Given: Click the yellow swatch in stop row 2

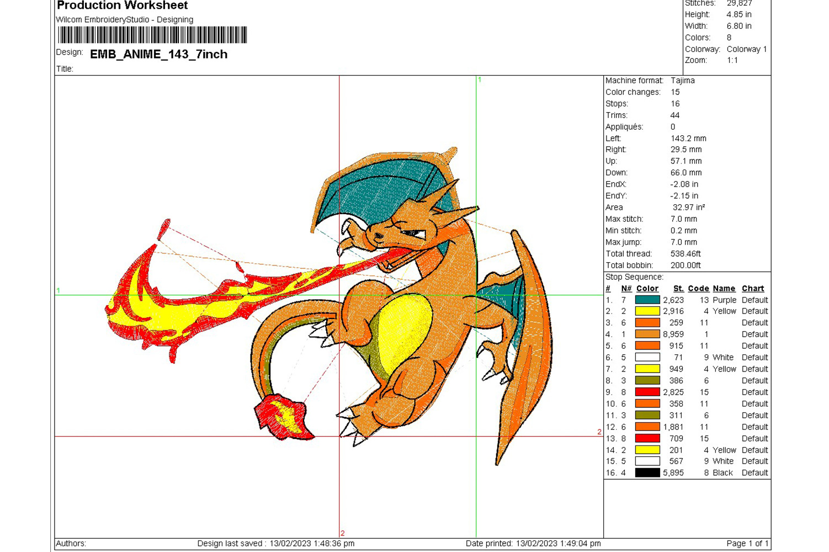Looking at the screenshot, I should click(x=647, y=311).
